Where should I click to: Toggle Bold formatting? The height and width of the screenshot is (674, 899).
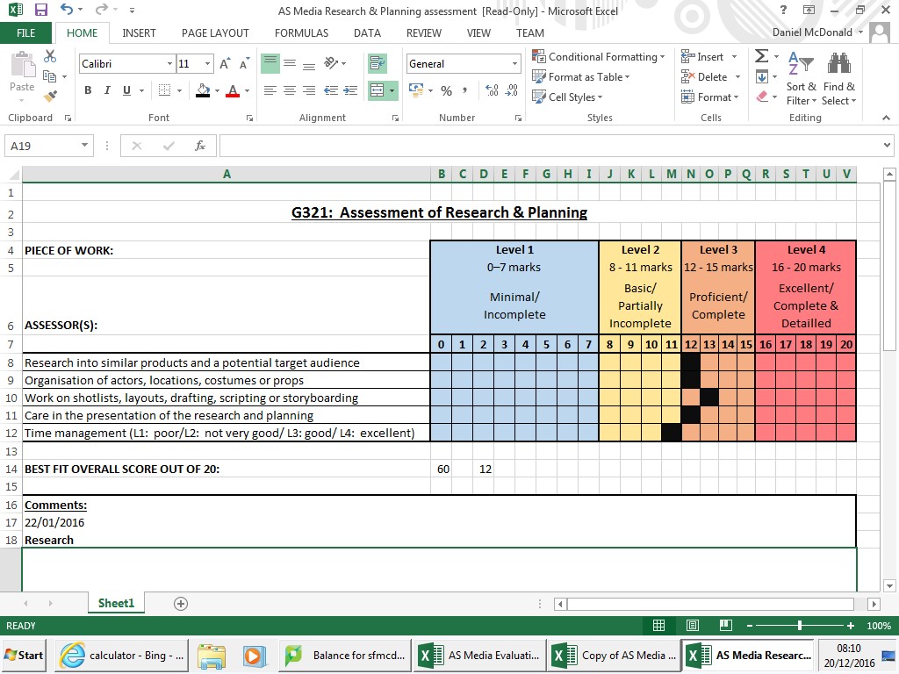click(87, 90)
